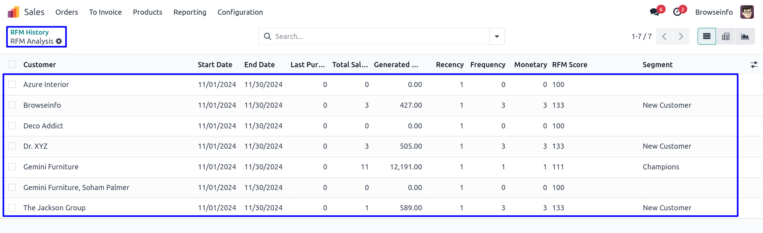
Task: Click the Sales app logo icon
Action: coord(14,12)
